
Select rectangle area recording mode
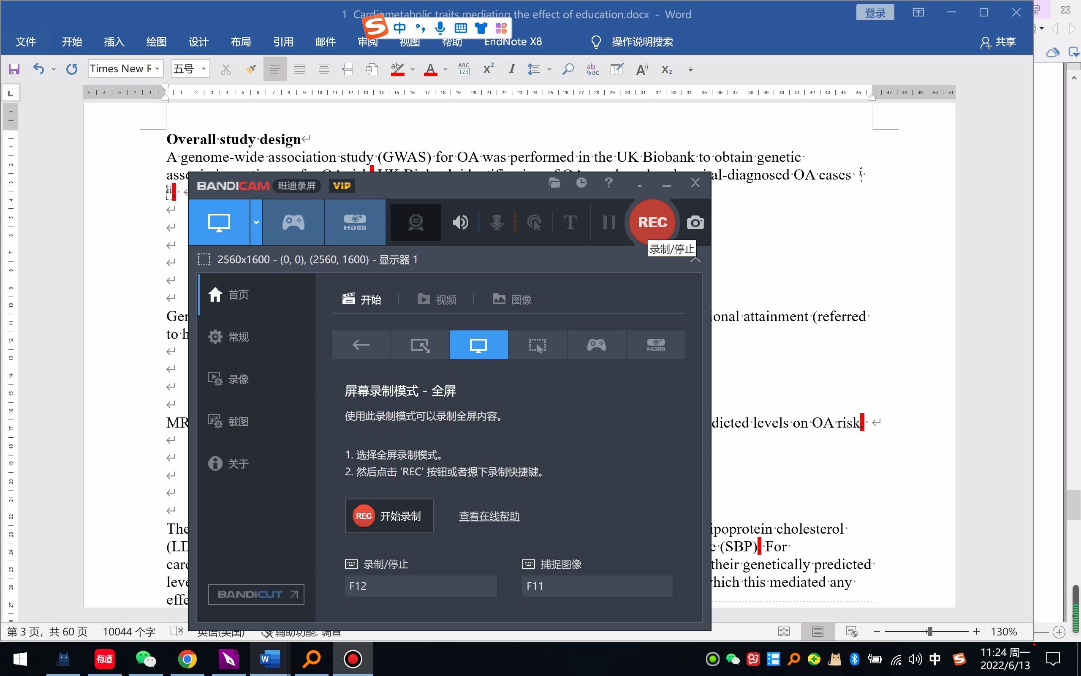(x=420, y=345)
